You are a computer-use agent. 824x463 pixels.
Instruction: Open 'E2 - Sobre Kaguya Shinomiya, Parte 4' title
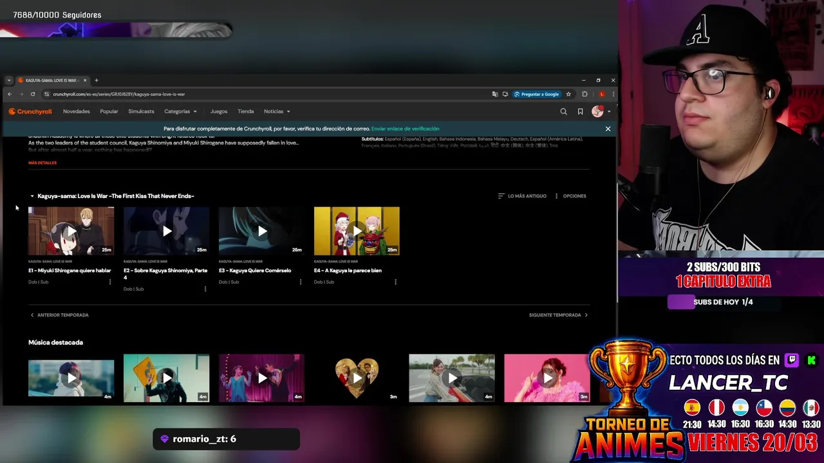point(165,274)
